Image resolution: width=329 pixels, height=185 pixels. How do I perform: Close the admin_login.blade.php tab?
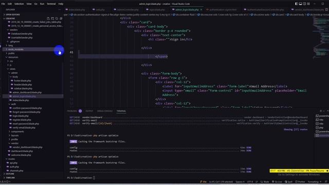pyautogui.click(x=201, y=10)
